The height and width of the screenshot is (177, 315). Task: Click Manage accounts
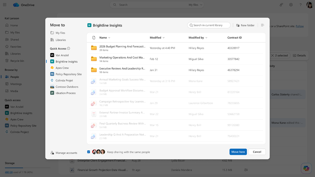(64, 153)
